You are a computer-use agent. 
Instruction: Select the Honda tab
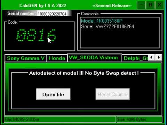coord(57,58)
